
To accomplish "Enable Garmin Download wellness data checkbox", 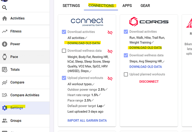I will click(x=64, y=51).
